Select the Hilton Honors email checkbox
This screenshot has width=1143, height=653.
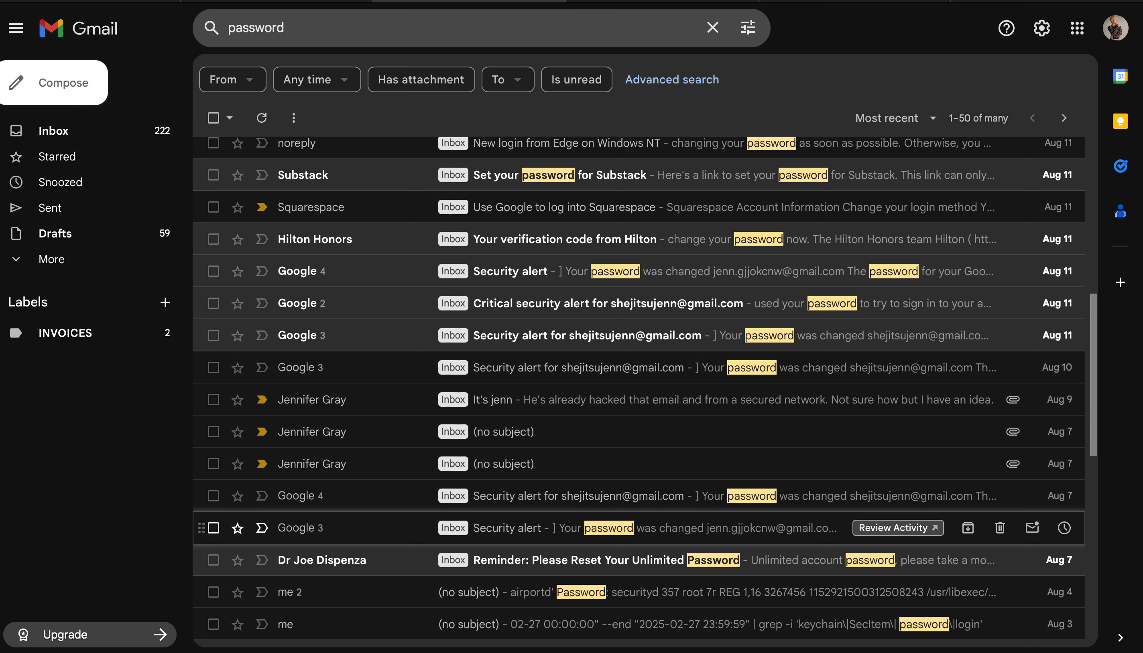(214, 239)
